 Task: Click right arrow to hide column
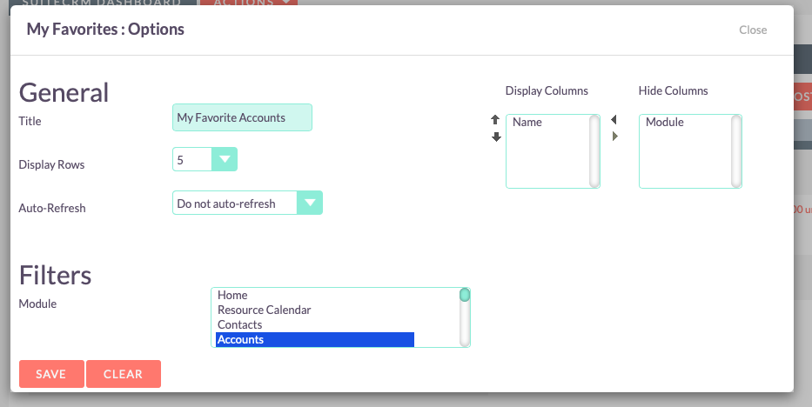pos(614,136)
